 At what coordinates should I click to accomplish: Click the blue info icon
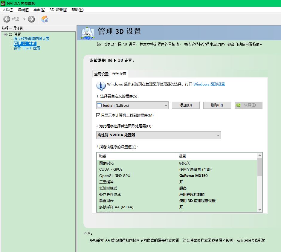pos(101,86)
